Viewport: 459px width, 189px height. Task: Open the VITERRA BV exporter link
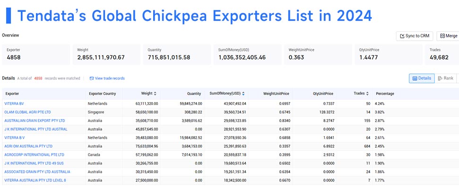click(14, 103)
